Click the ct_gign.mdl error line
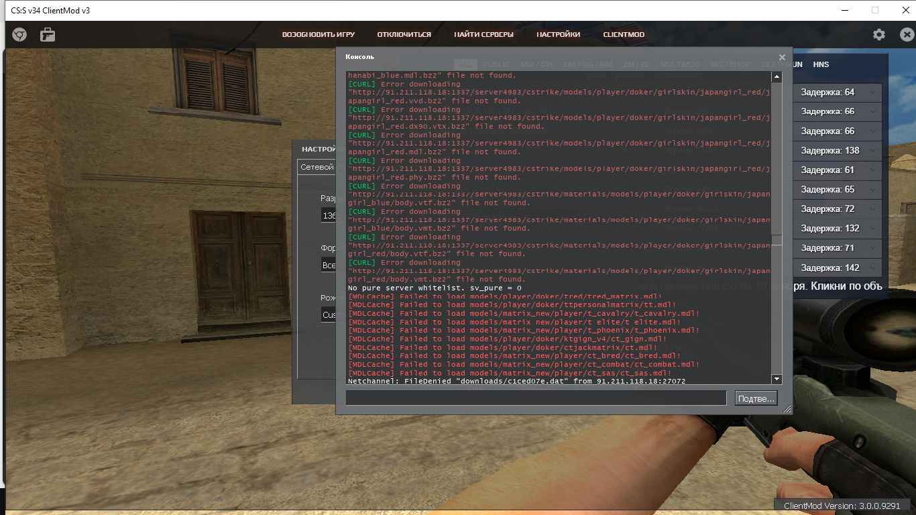This screenshot has width=916, height=515. (508, 339)
